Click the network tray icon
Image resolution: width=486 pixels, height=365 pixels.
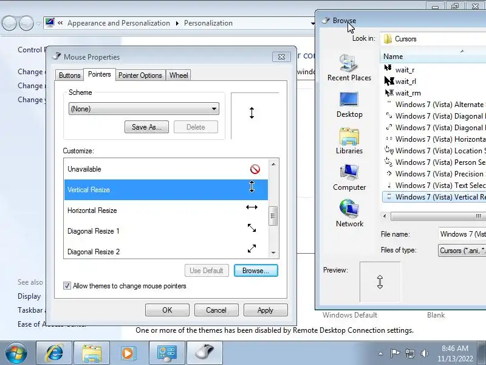tap(410, 353)
